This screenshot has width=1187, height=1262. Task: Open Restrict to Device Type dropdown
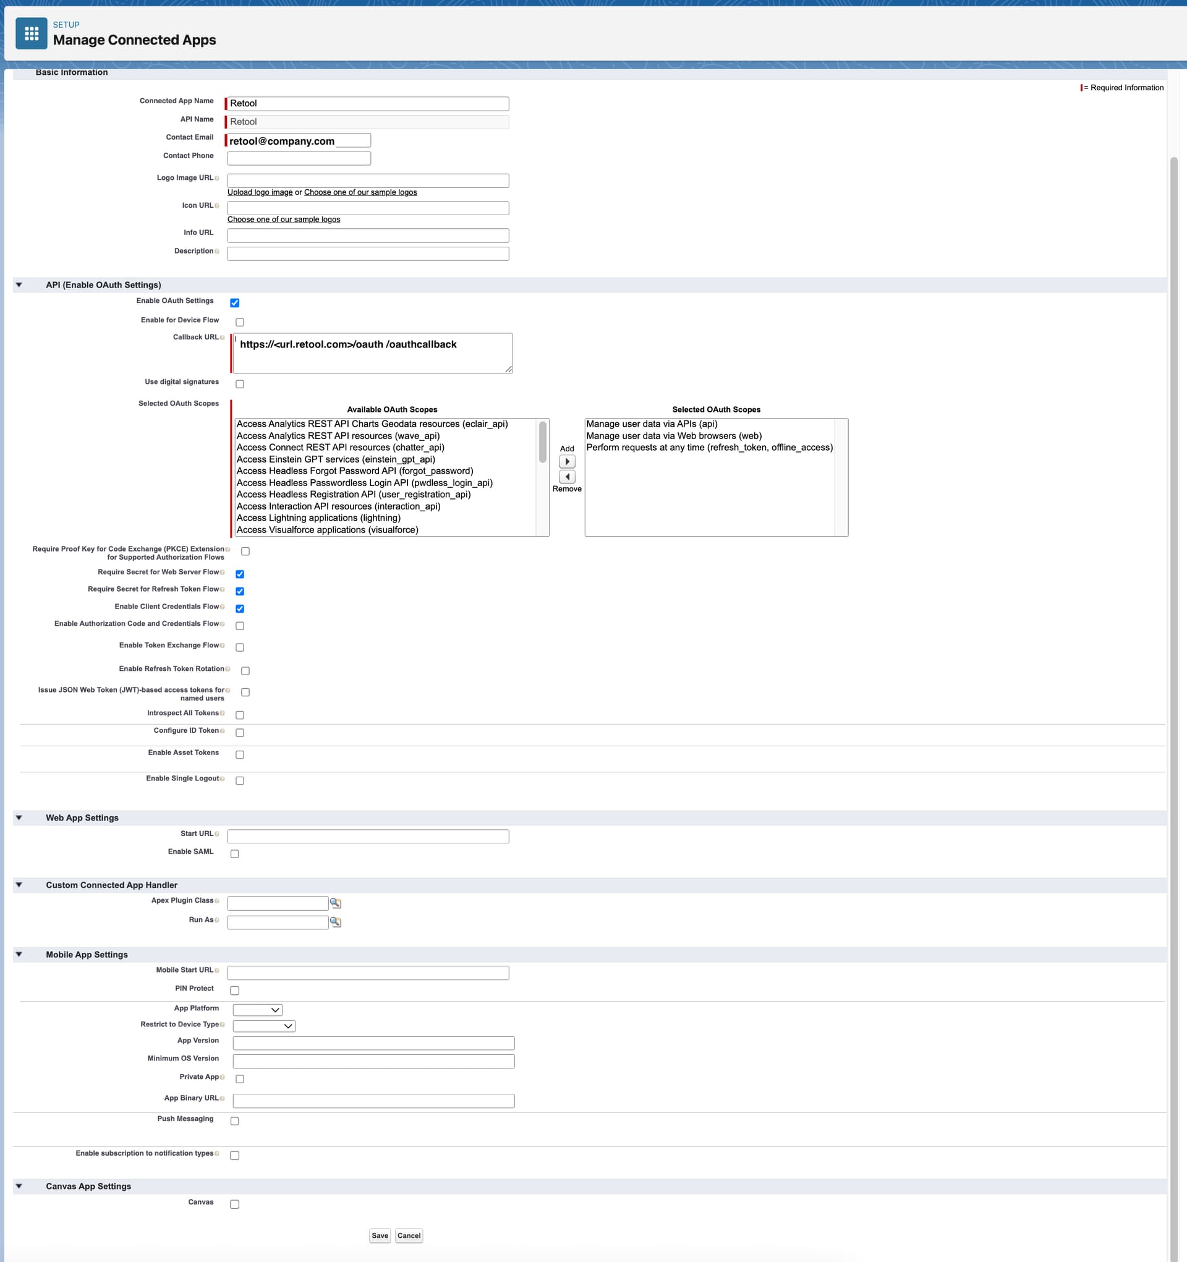click(263, 1026)
